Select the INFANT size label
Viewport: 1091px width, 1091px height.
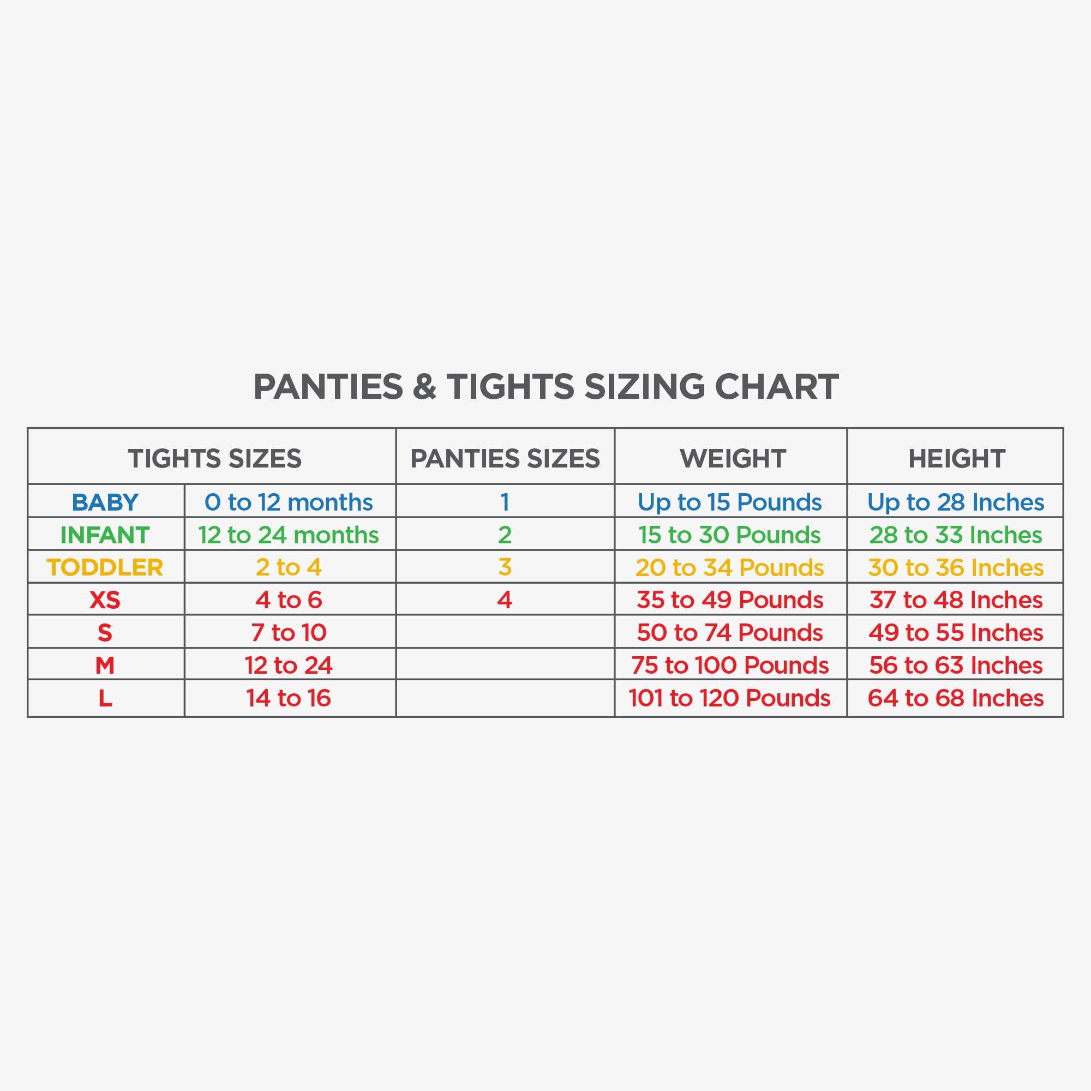[x=105, y=535]
